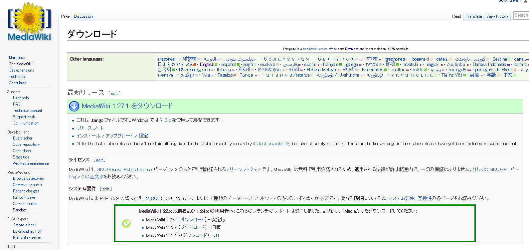
Task: Open GNU General Public License link
Action: (x=124, y=169)
